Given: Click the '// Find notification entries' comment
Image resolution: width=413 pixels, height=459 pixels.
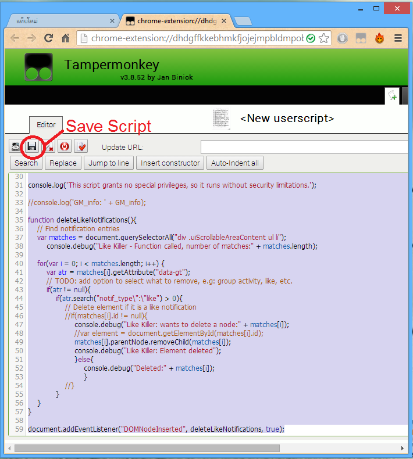Looking at the screenshot, I should 79,228.
